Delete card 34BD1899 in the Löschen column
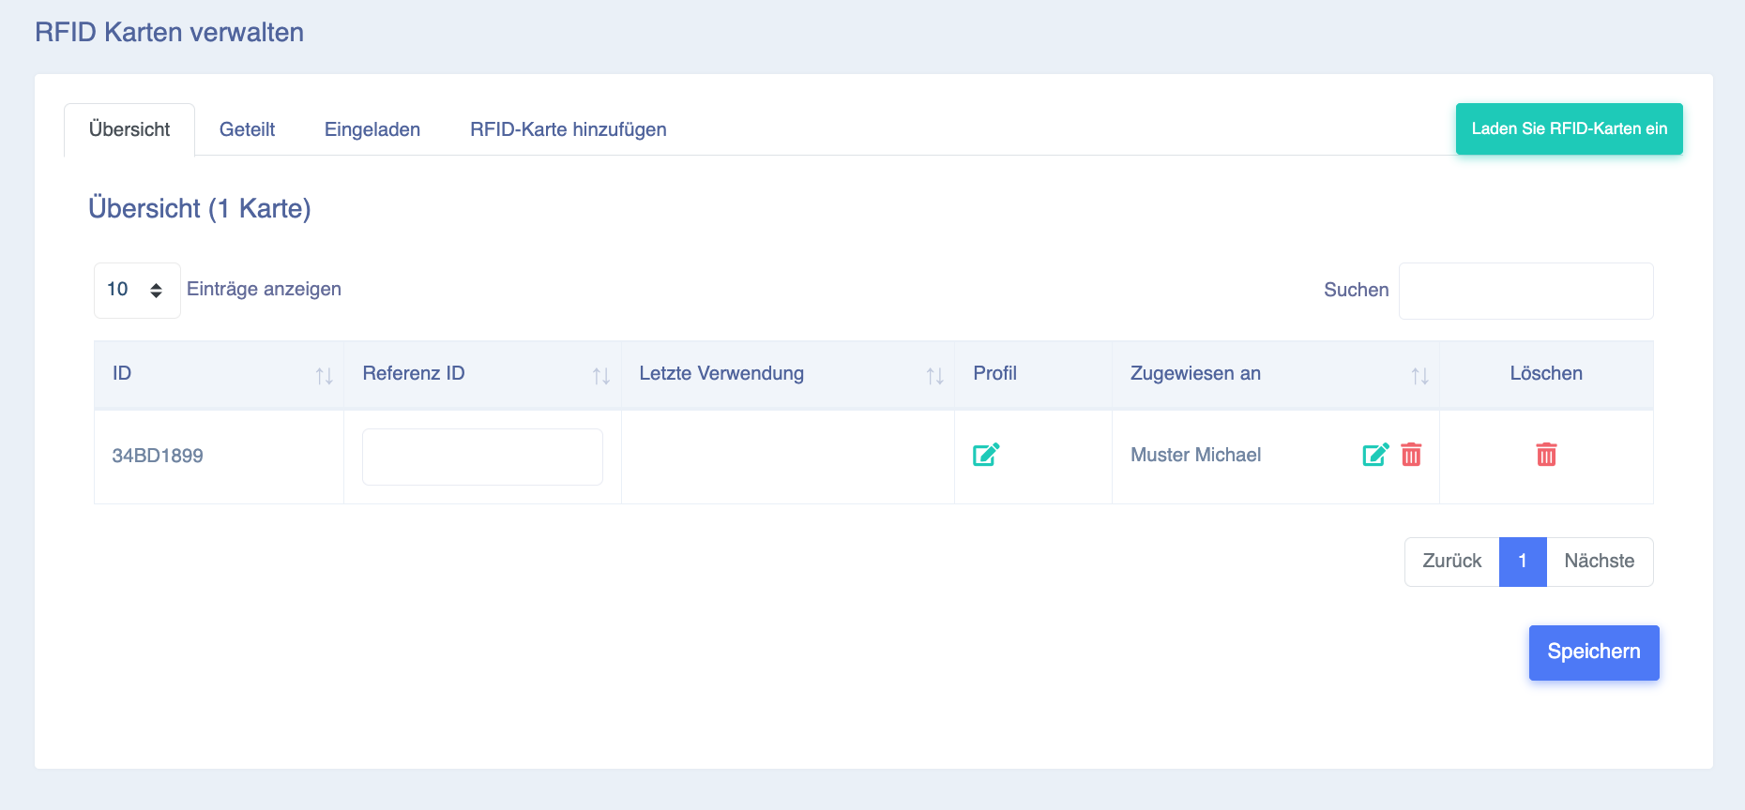 tap(1546, 455)
